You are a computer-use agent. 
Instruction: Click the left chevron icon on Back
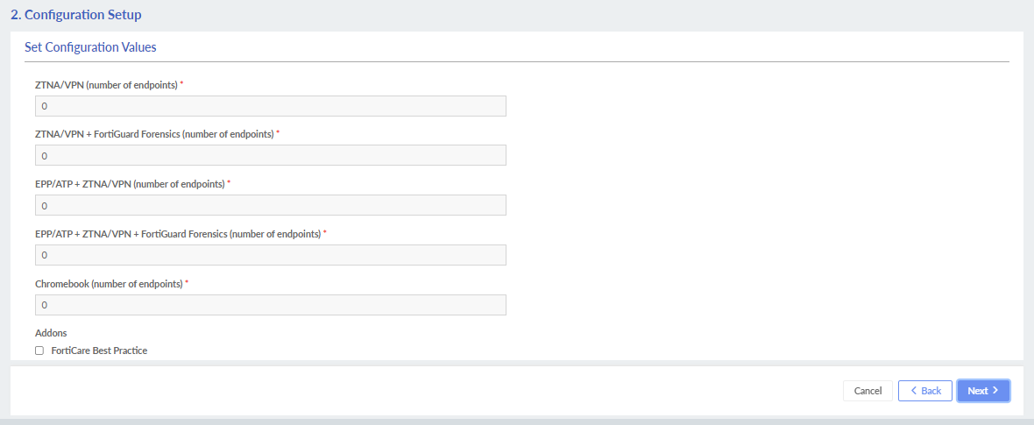tap(912, 391)
